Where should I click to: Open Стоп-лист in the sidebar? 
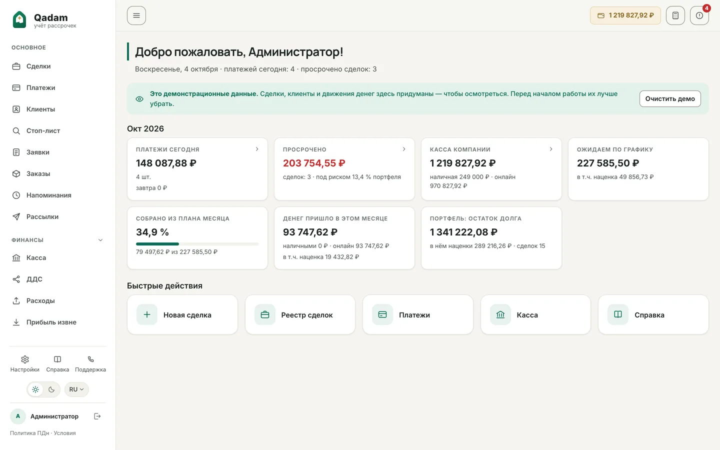57,131
